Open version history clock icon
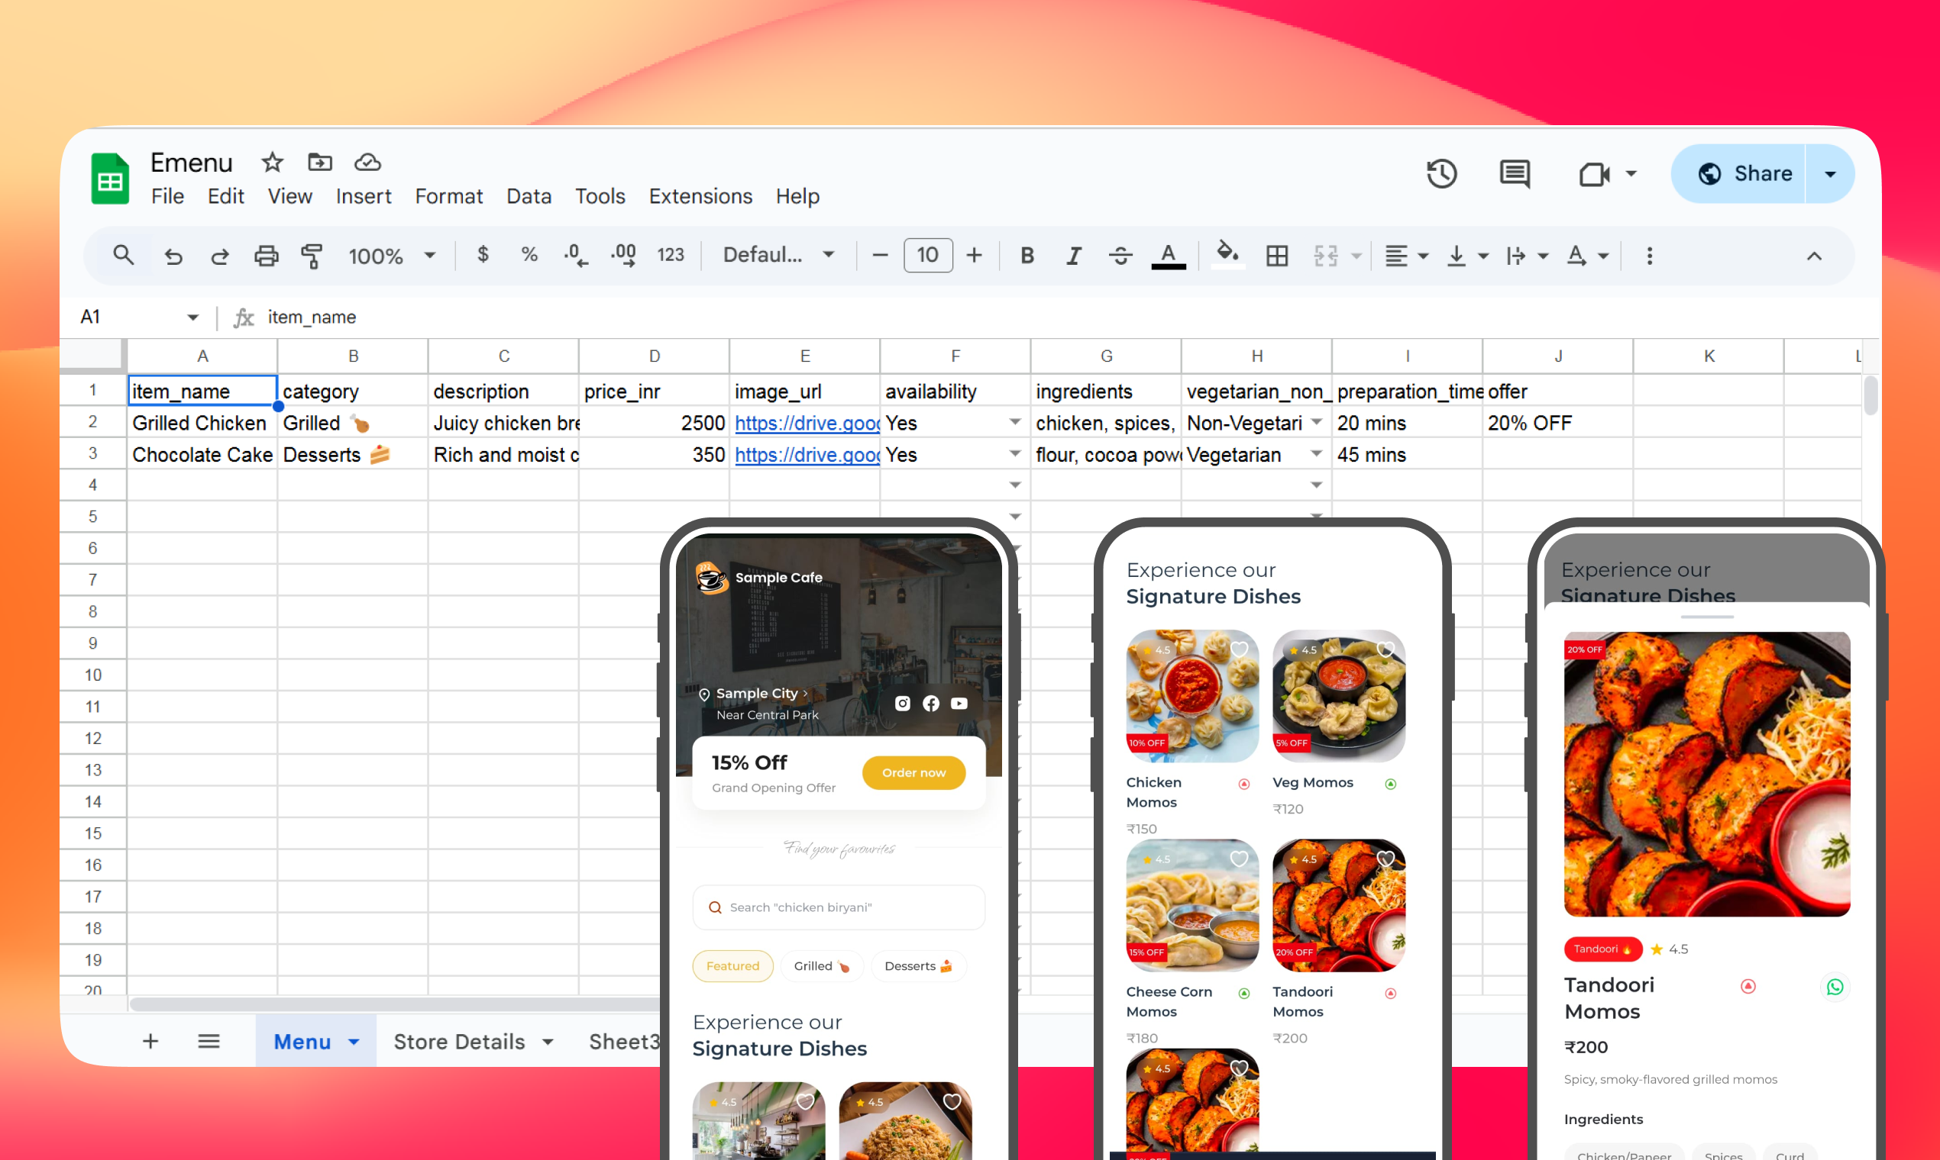 click(x=1441, y=173)
